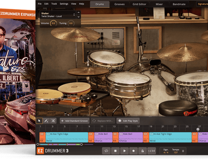Expand the Fill block at bar 13
This screenshot has height=166, width=208.
(115, 134)
